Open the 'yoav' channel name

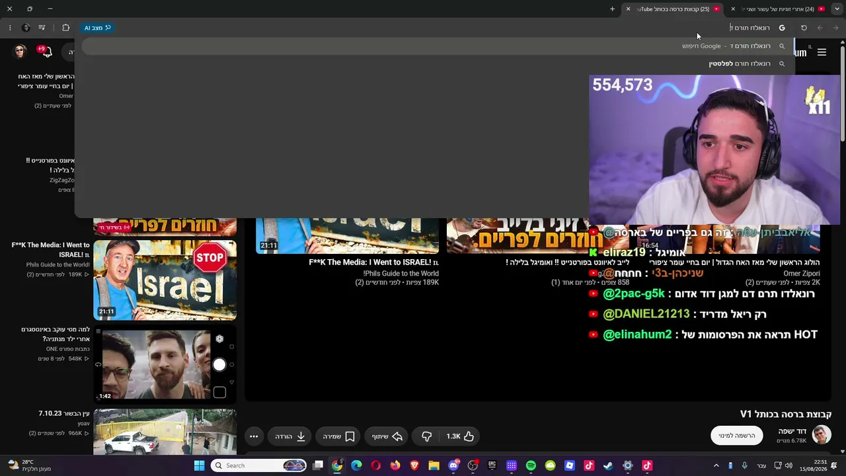(83, 424)
